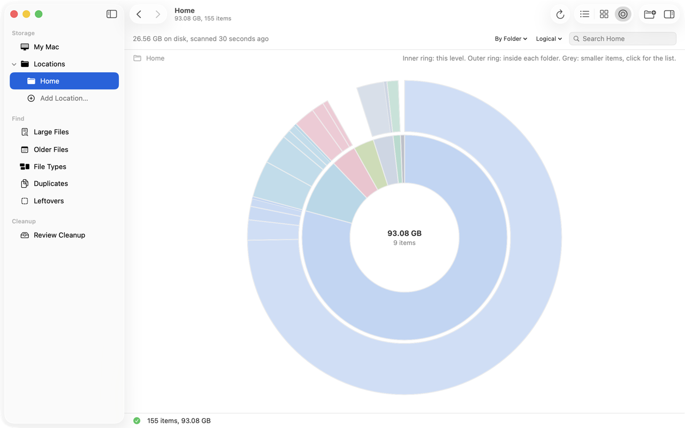Click the ring legend hint text
This screenshot has width=685, height=428.
point(539,58)
